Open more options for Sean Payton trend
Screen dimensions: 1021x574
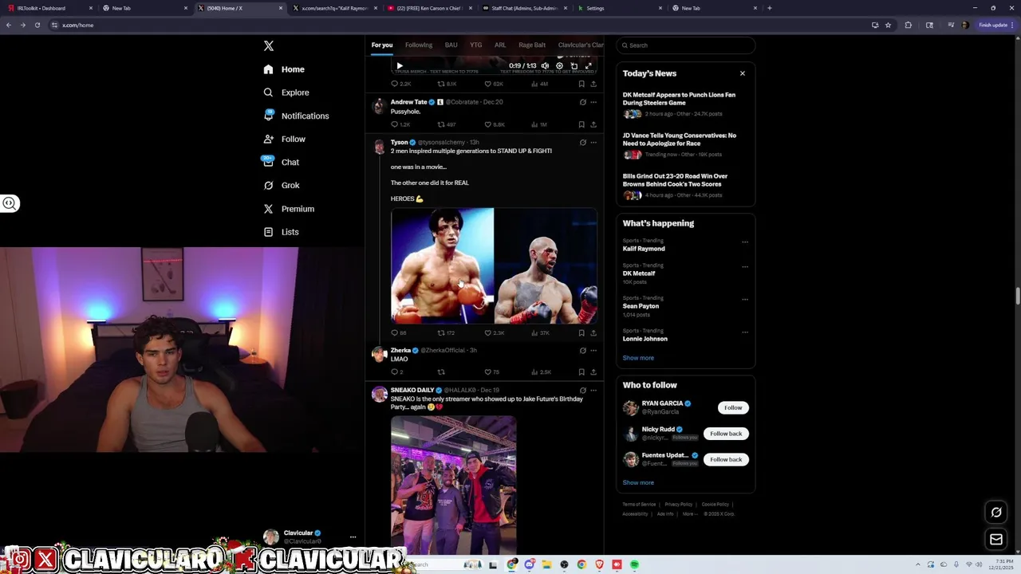tap(745, 299)
